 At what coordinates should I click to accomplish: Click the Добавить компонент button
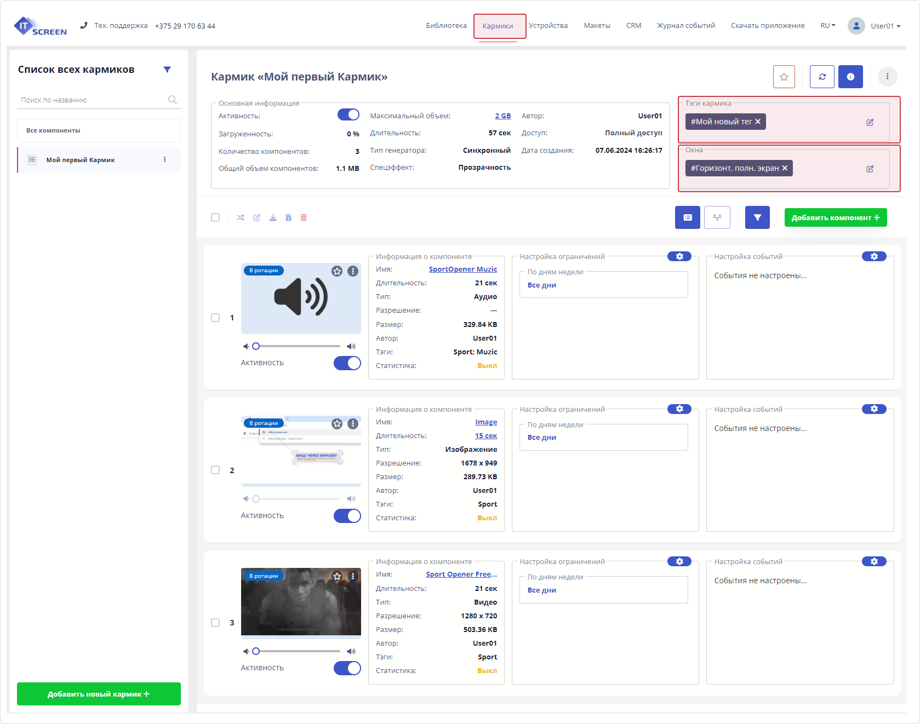(x=835, y=217)
